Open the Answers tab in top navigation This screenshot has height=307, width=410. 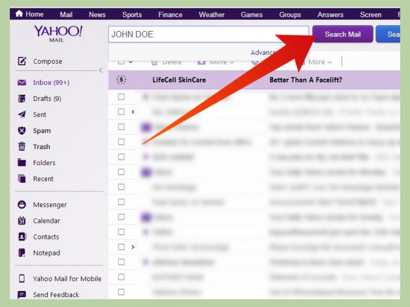tap(331, 14)
